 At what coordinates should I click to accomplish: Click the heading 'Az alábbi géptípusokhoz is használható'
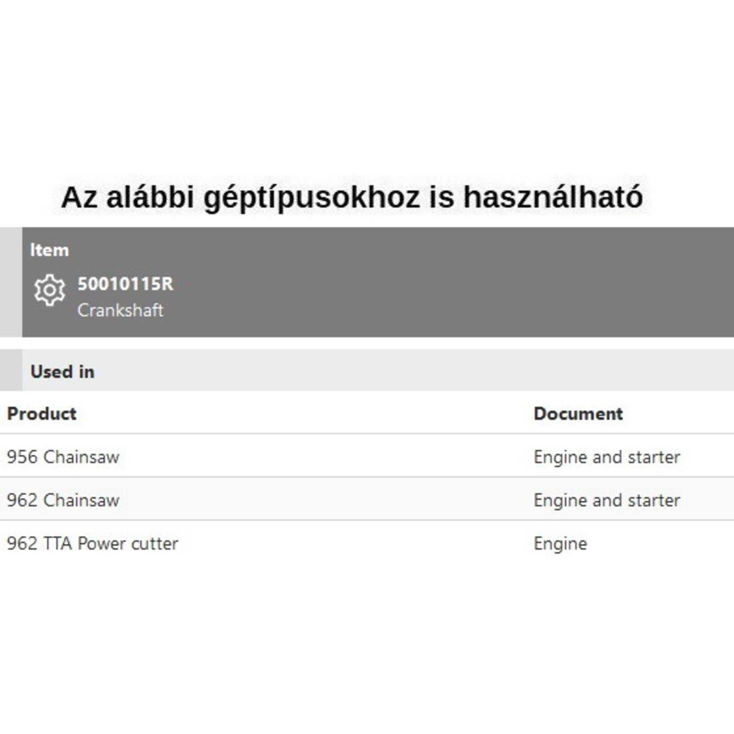click(352, 197)
